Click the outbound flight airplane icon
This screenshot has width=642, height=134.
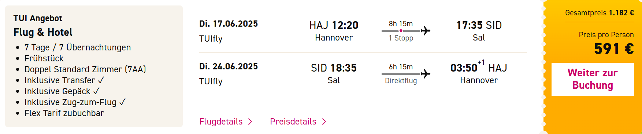click(x=426, y=31)
